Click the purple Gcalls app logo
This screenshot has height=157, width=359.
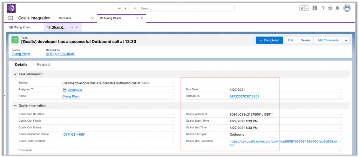click(x=11, y=8)
